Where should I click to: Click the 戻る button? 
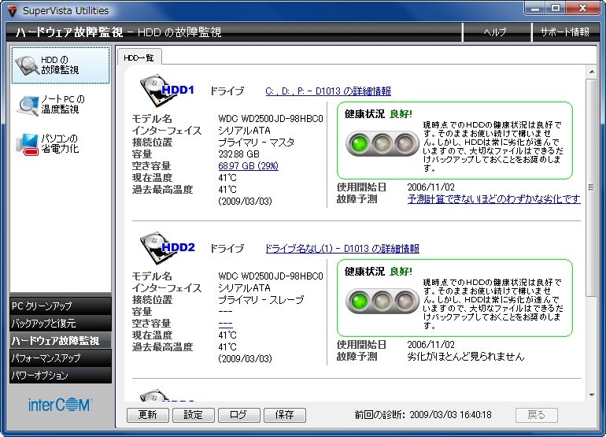(x=537, y=415)
